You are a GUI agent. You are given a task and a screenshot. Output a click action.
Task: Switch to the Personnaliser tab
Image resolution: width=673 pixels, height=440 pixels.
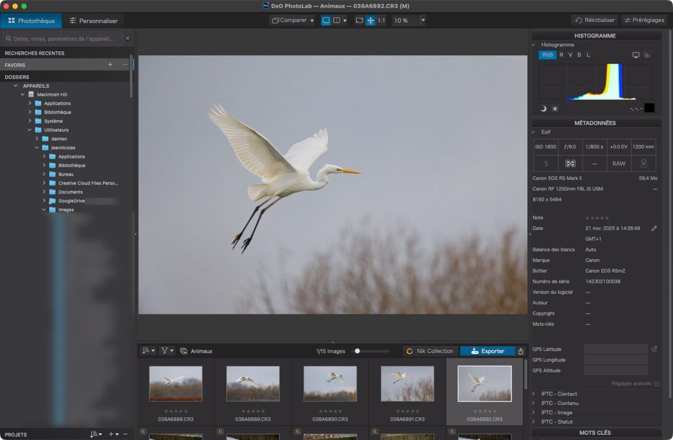(x=93, y=21)
